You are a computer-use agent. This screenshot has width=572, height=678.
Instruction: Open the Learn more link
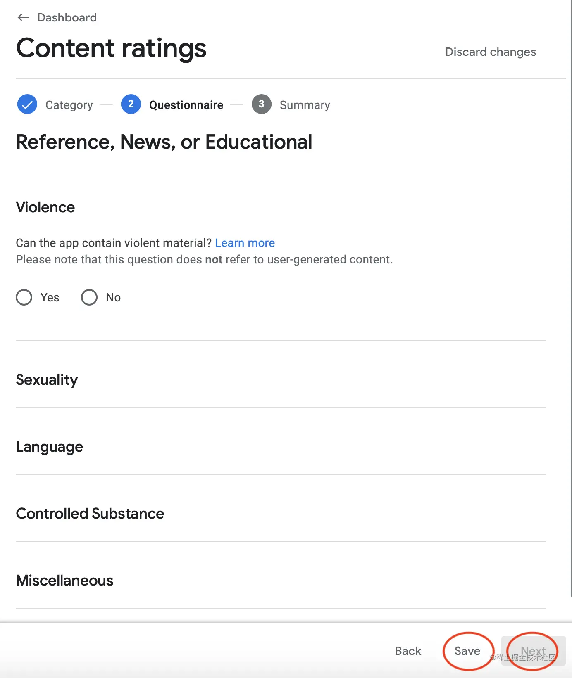click(x=245, y=243)
